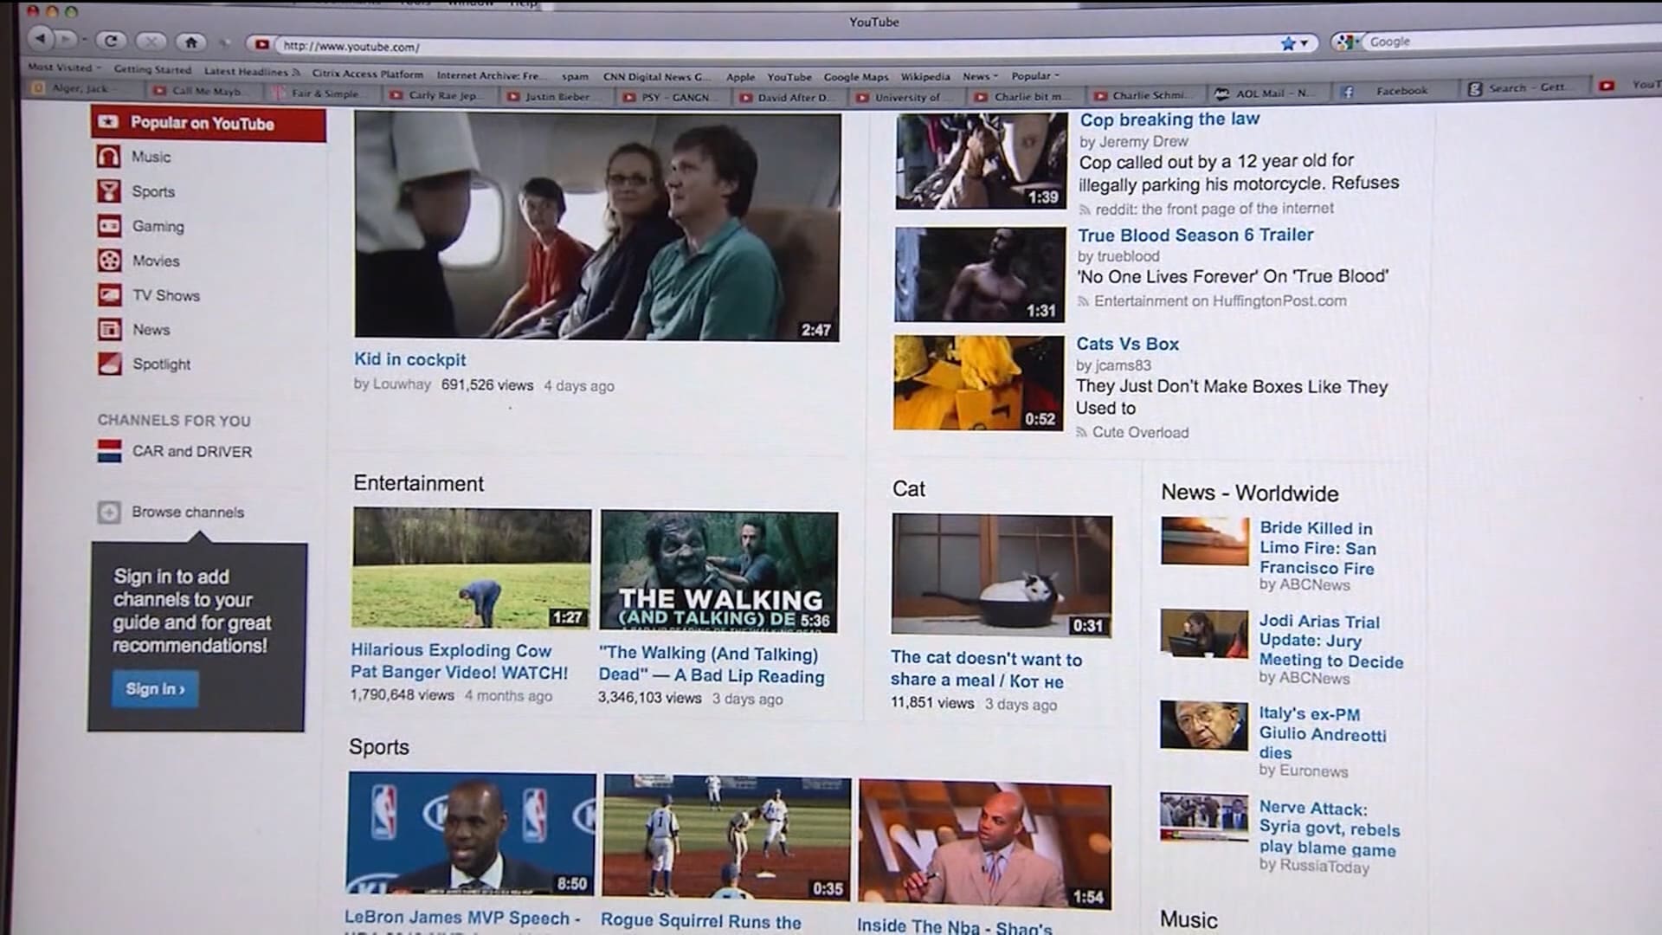Click Browse channels plus icon

pyautogui.click(x=109, y=513)
